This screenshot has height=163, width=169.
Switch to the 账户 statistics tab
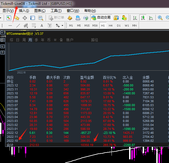(70, 40)
